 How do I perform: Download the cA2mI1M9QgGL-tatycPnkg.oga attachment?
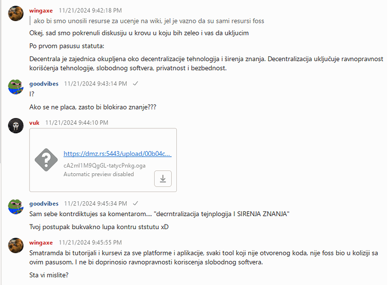163,178
